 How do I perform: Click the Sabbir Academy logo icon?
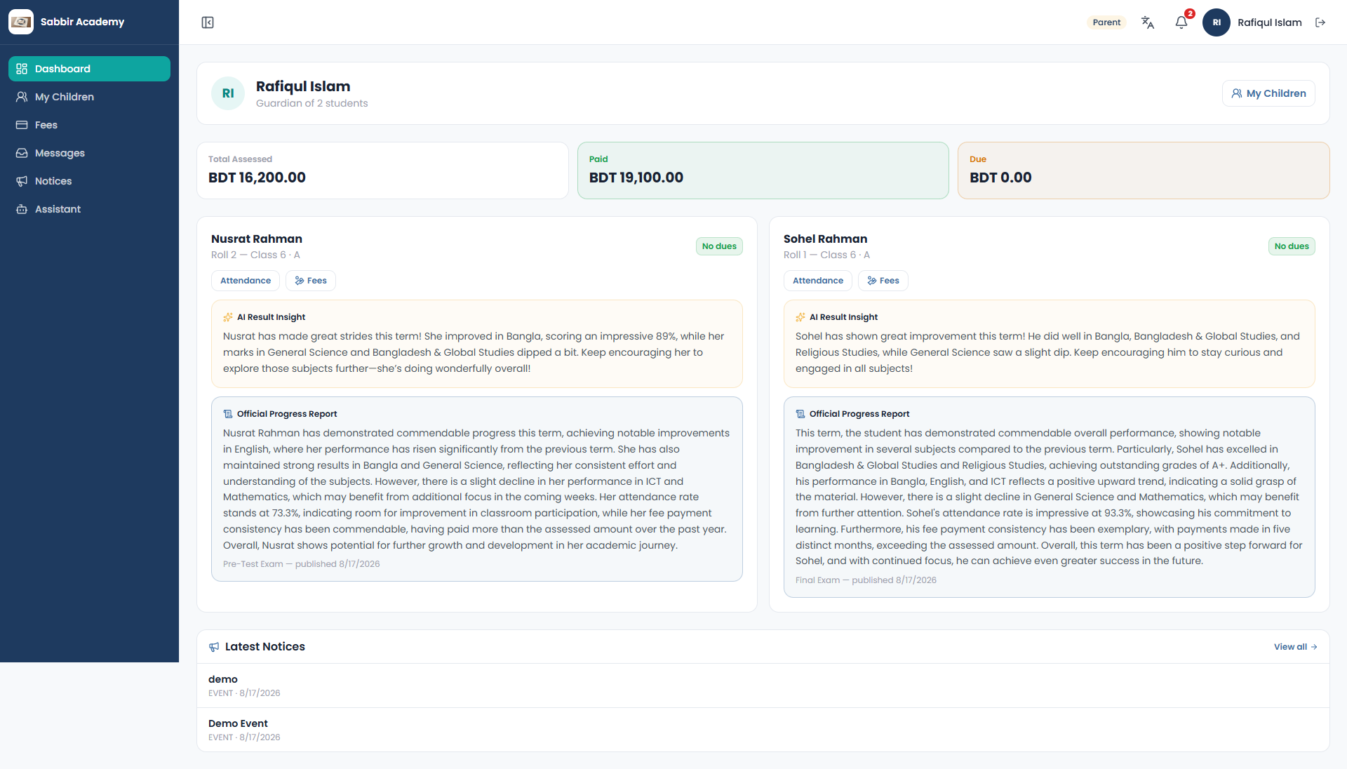click(21, 22)
